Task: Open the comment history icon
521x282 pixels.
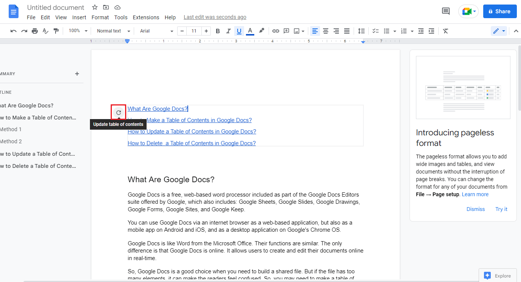Action: click(446, 11)
